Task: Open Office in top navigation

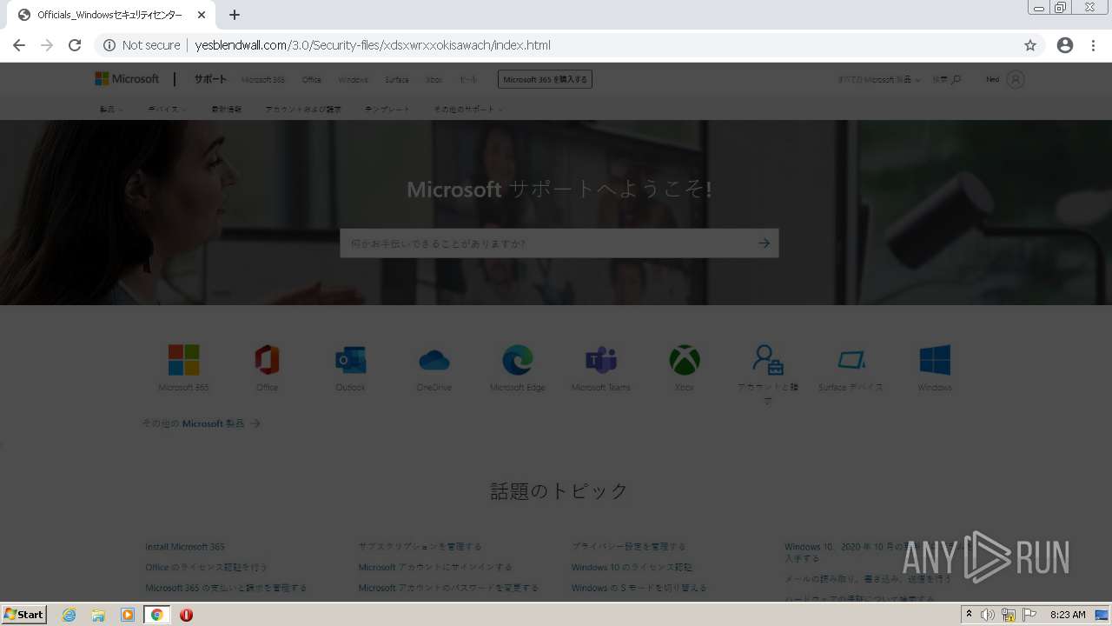Action: pos(312,80)
